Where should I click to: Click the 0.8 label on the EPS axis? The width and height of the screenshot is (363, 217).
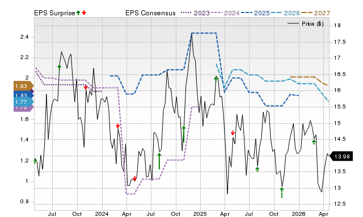(24, 202)
